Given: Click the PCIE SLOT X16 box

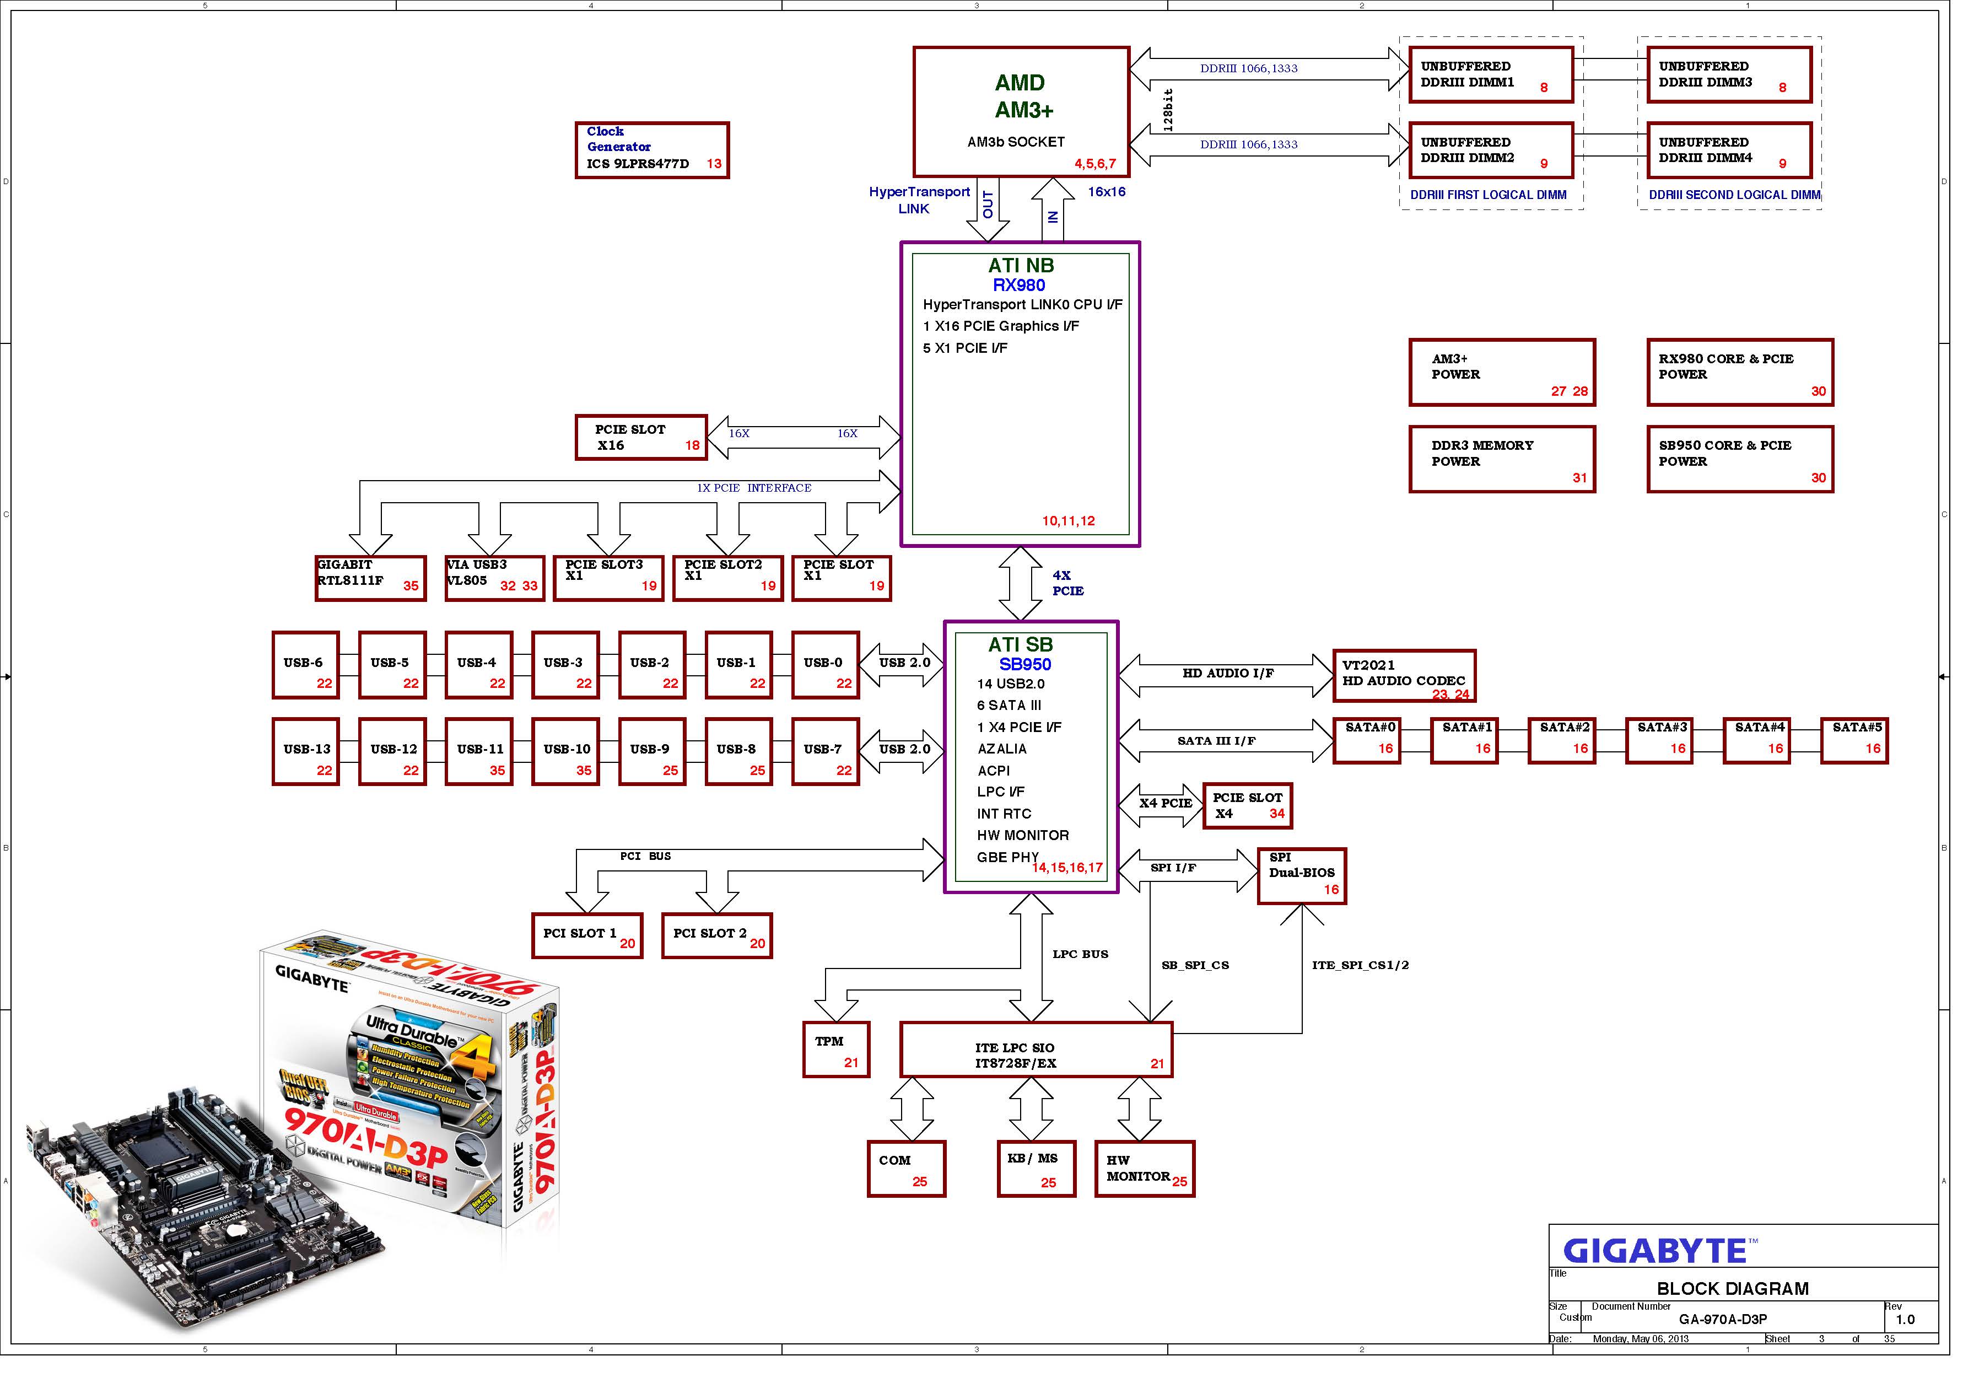Looking at the screenshot, I should click(x=641, y=437).
